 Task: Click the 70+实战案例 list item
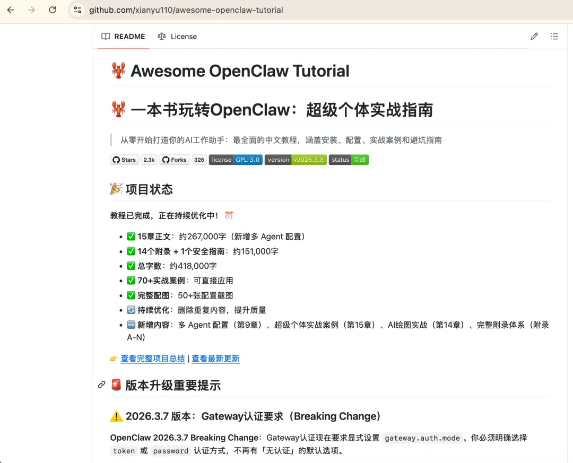click(x=180, y=281)
